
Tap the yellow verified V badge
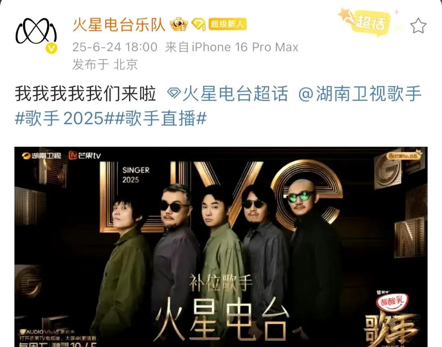(52, 48)
